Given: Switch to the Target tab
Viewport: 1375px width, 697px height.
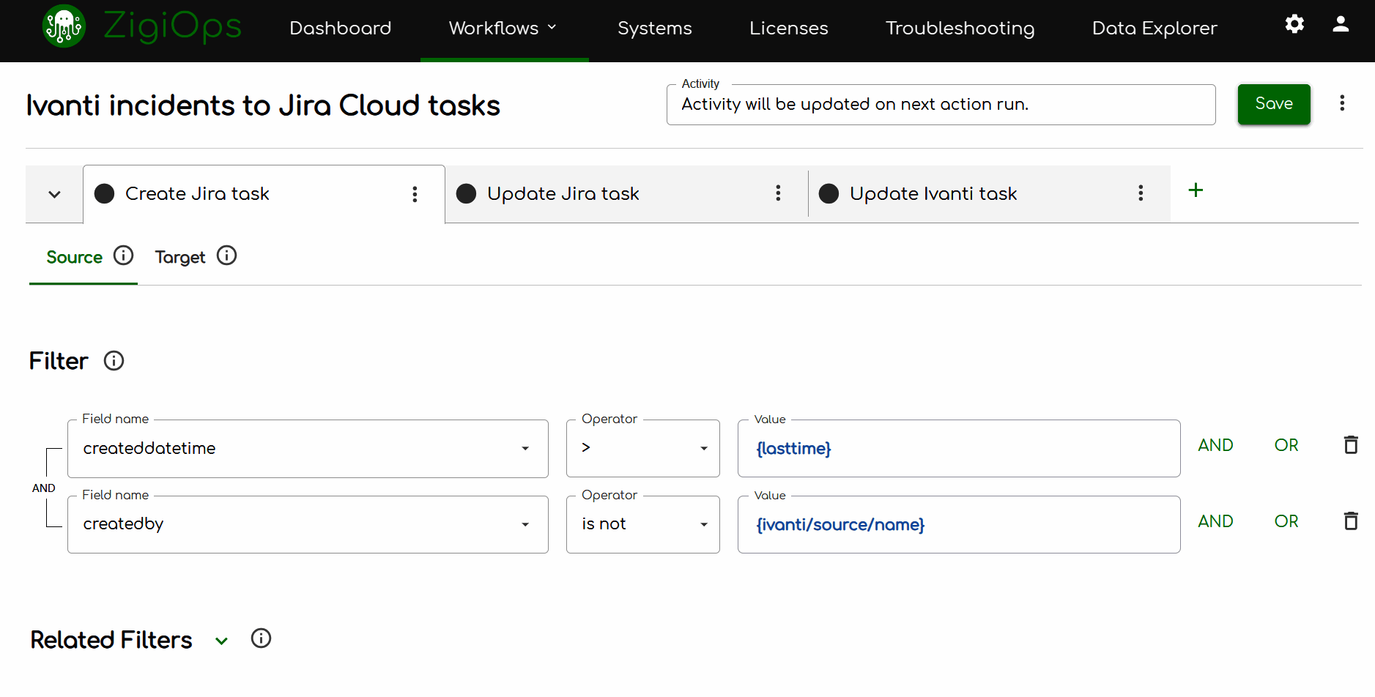Looking at the screenshot, I should [x=180, y=257].
